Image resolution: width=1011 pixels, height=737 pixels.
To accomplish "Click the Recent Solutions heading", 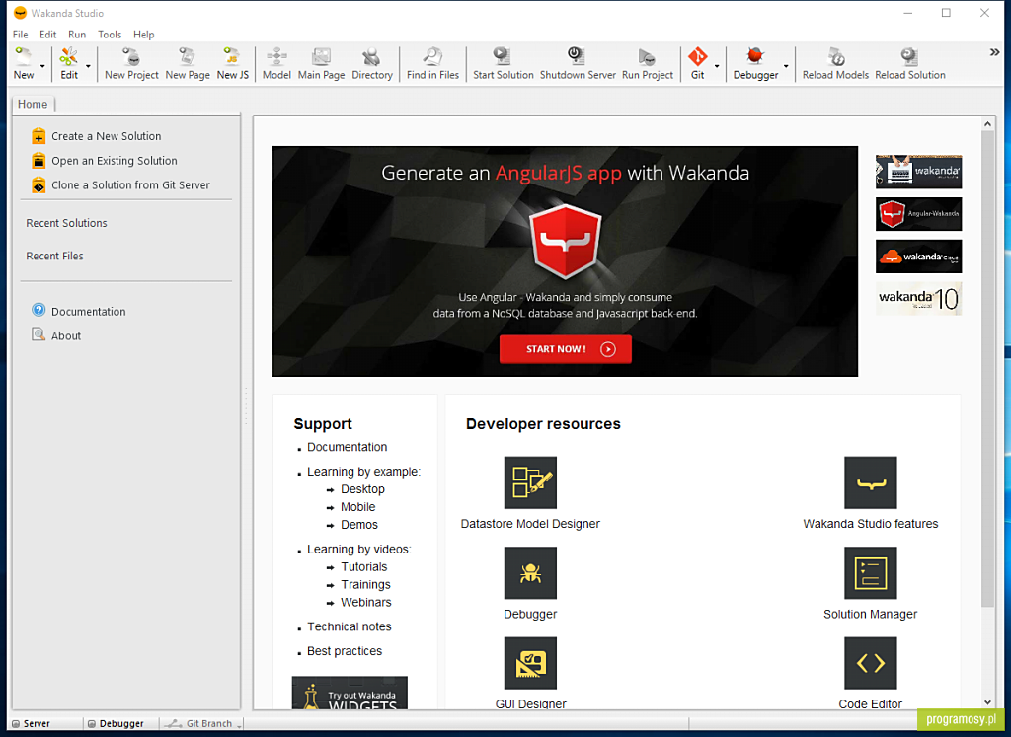I will pos(66,223).
